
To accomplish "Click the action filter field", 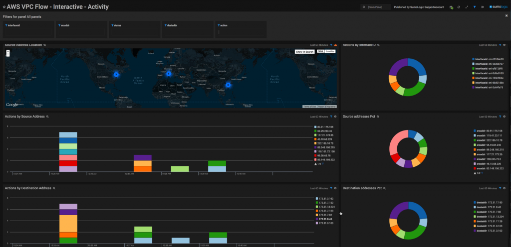I will click(x=241, y=29).
